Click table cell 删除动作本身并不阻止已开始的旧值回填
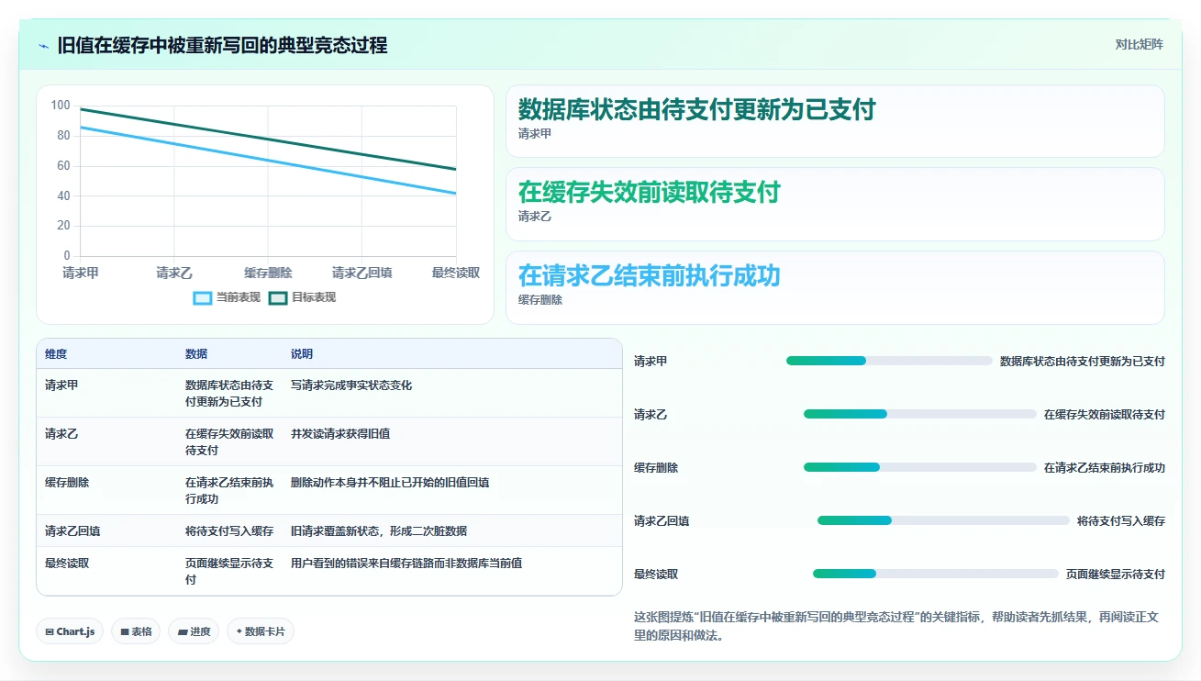 click(390, 482)
